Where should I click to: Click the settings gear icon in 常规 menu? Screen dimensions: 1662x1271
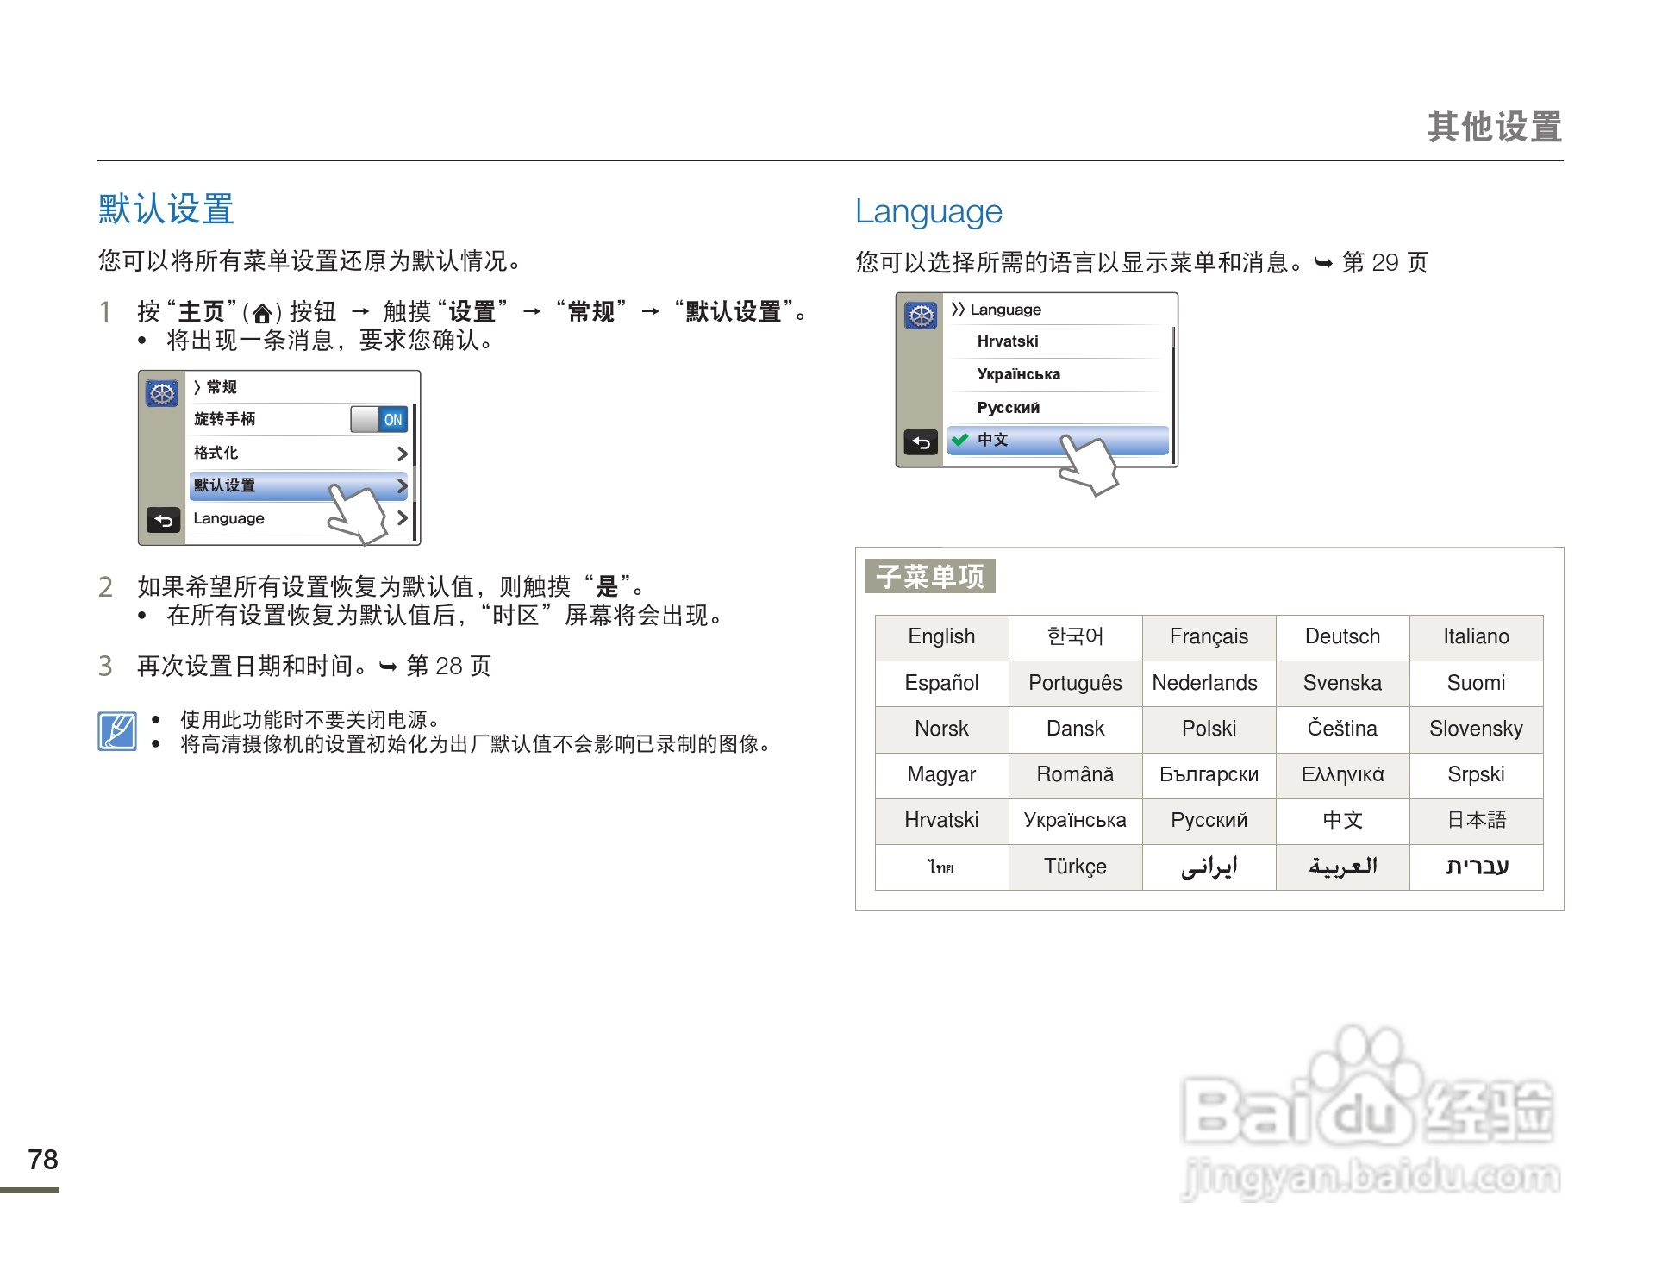tap(162, 394)
